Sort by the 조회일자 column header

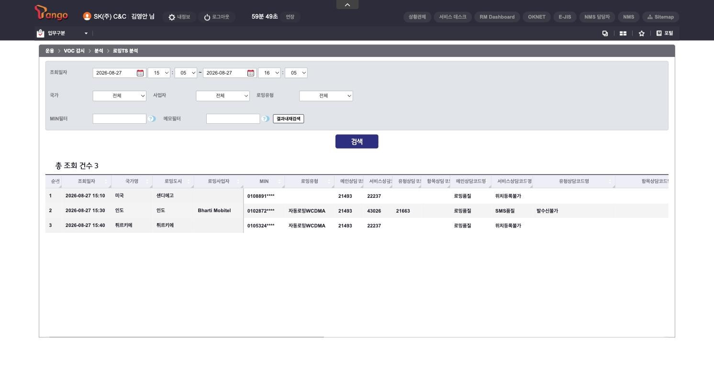[86, 182]
